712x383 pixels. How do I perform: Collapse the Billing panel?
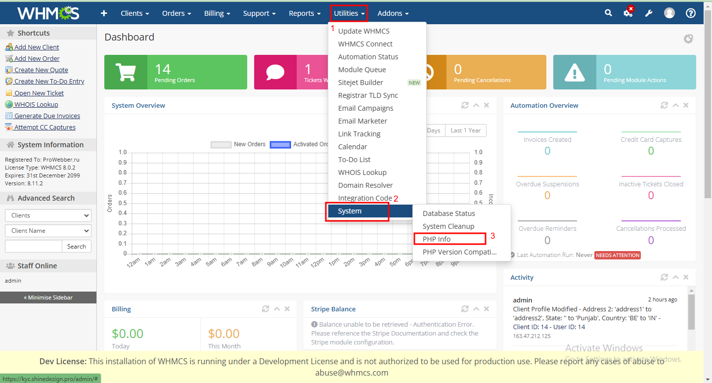tap(277, 309)
